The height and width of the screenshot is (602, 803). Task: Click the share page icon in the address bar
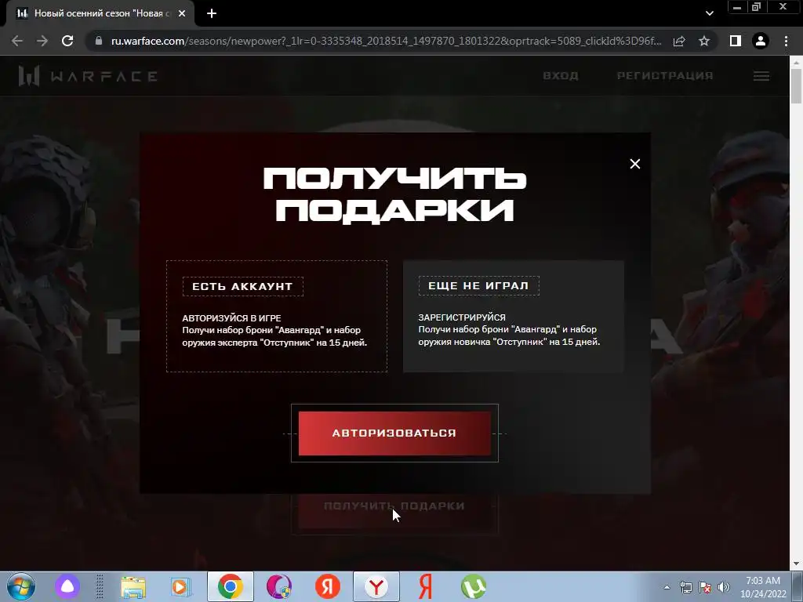679,41
